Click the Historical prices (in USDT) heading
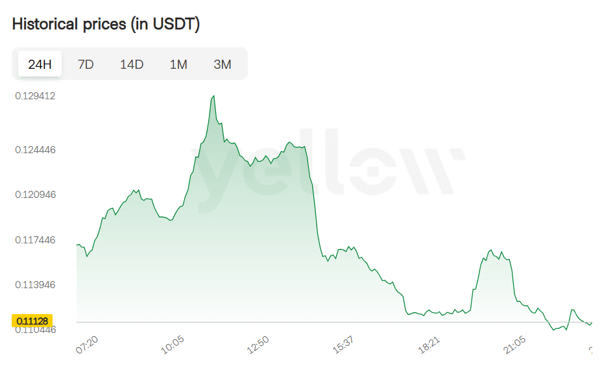The height and width of the screenshot is (368, 602). click(106, 25)
